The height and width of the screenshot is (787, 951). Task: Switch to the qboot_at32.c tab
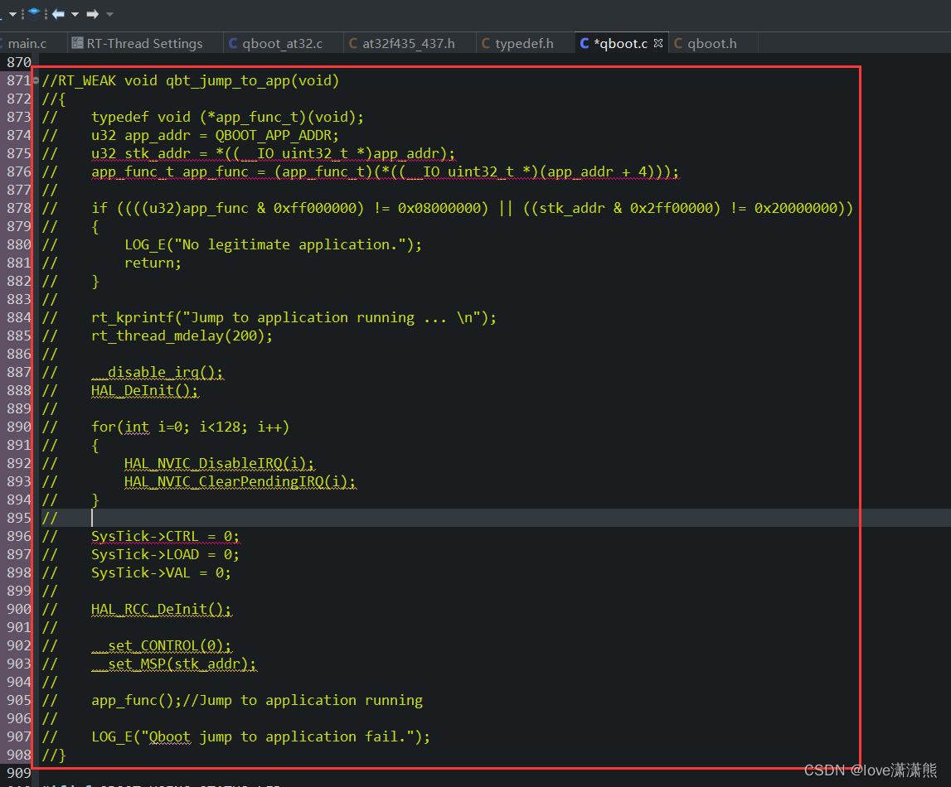pos(282,44)
